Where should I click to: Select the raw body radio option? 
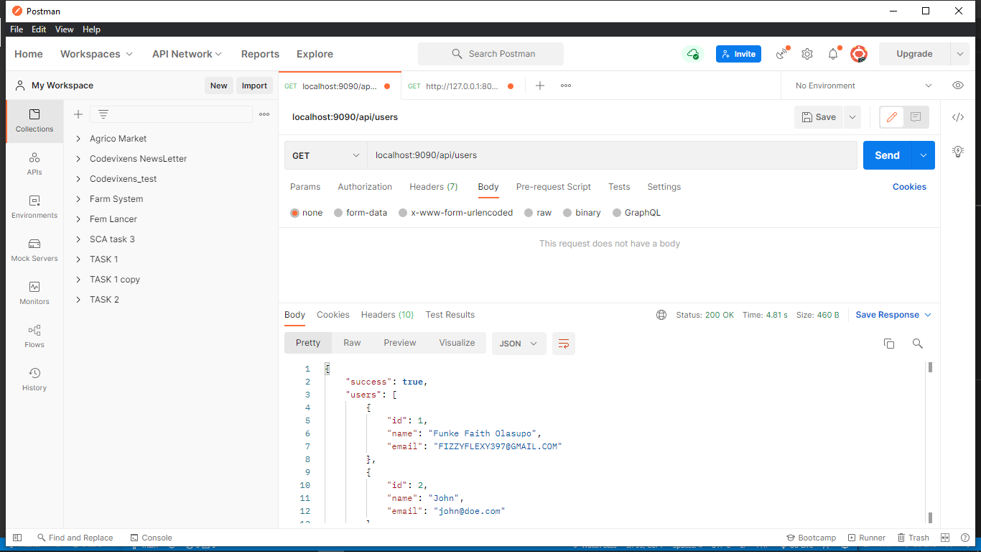pos(529,213)
